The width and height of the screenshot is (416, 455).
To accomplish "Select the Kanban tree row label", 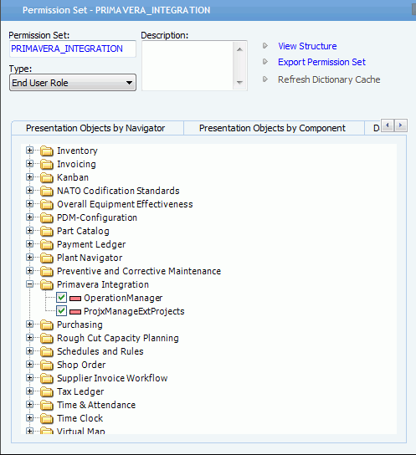I will click(73, 177).
